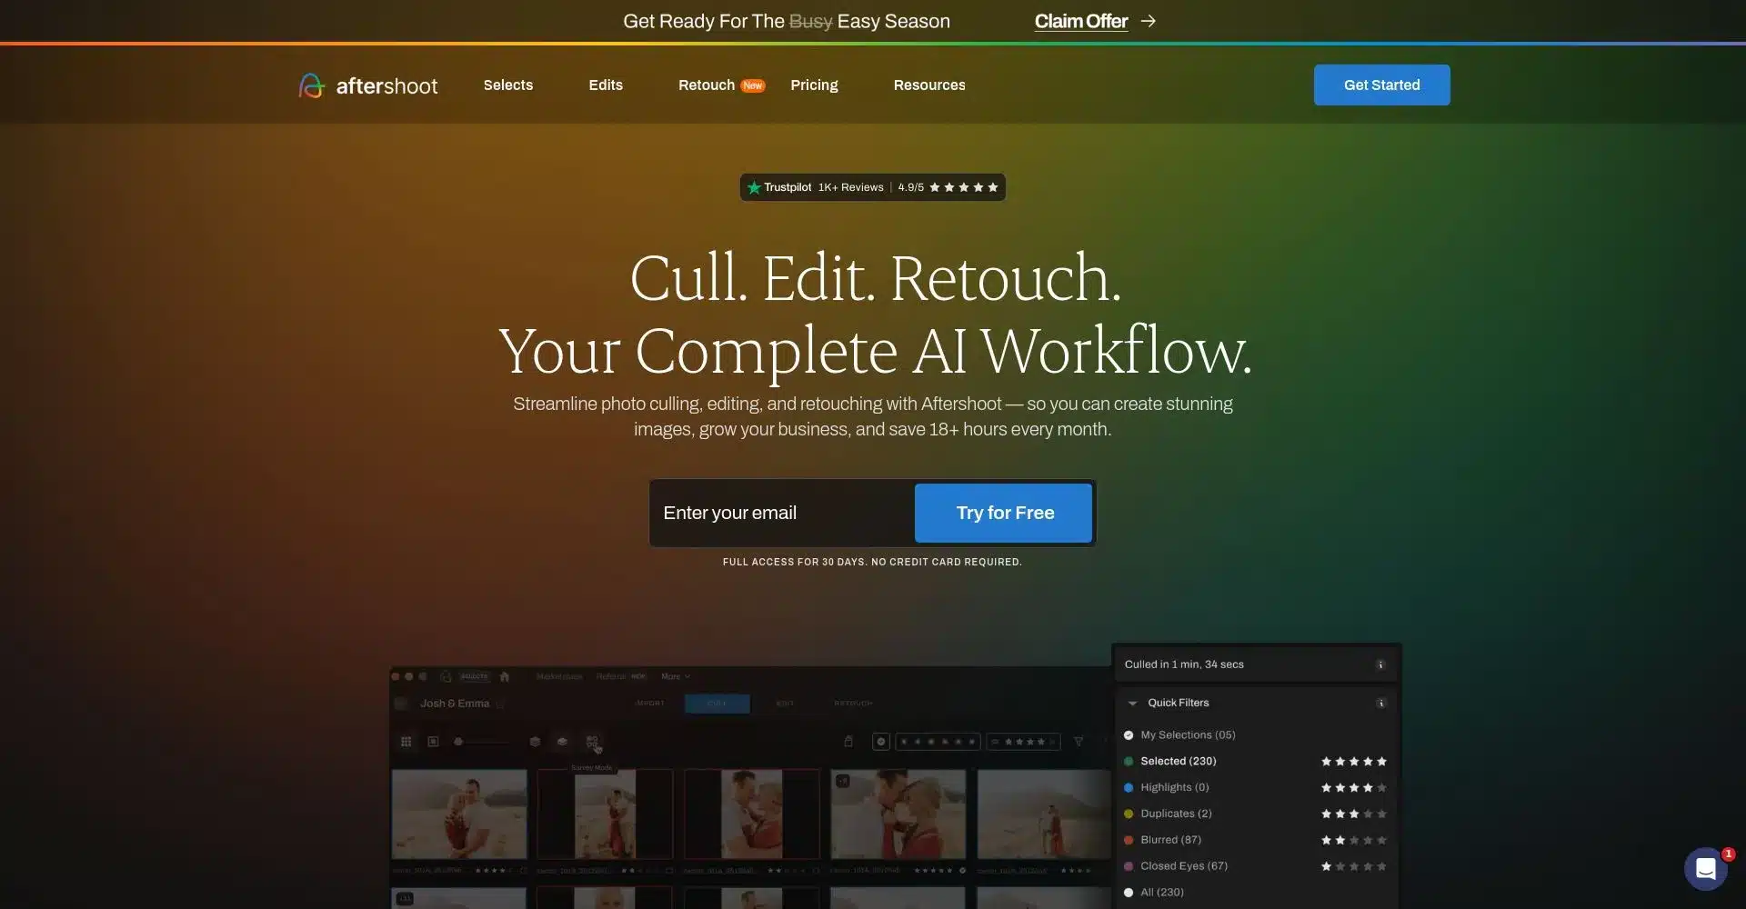Go to the Pricing page

point(814,85)
